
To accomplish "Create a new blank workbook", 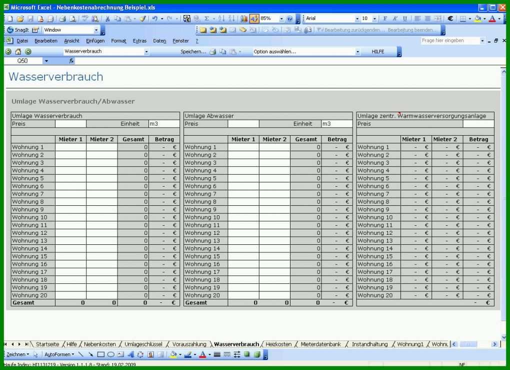I will pos(10,19).
